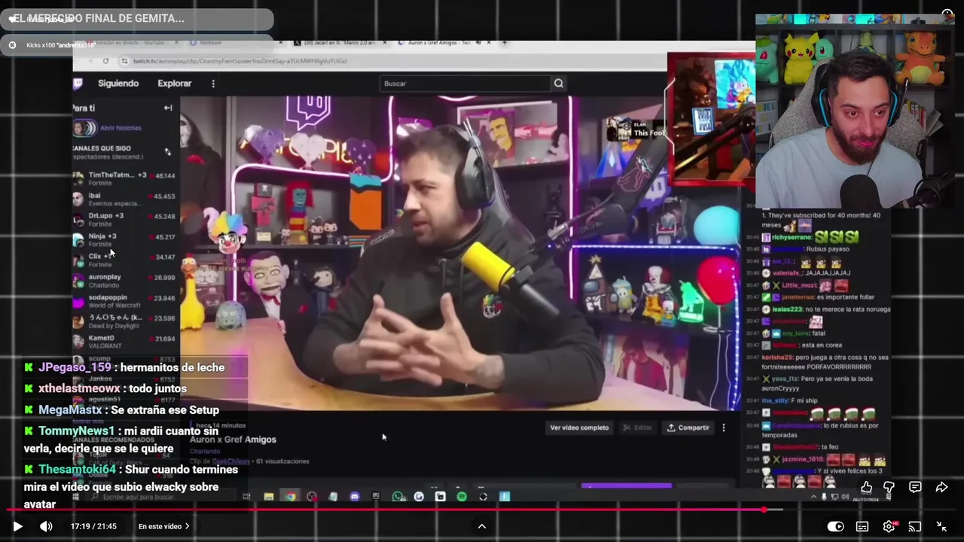Screen dimensions: 964x542
Task: Mute the video with the speaker icon
Action: click(x=46, y=526)
